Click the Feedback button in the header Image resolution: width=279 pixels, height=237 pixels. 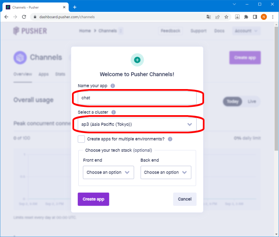pos(171,31)
